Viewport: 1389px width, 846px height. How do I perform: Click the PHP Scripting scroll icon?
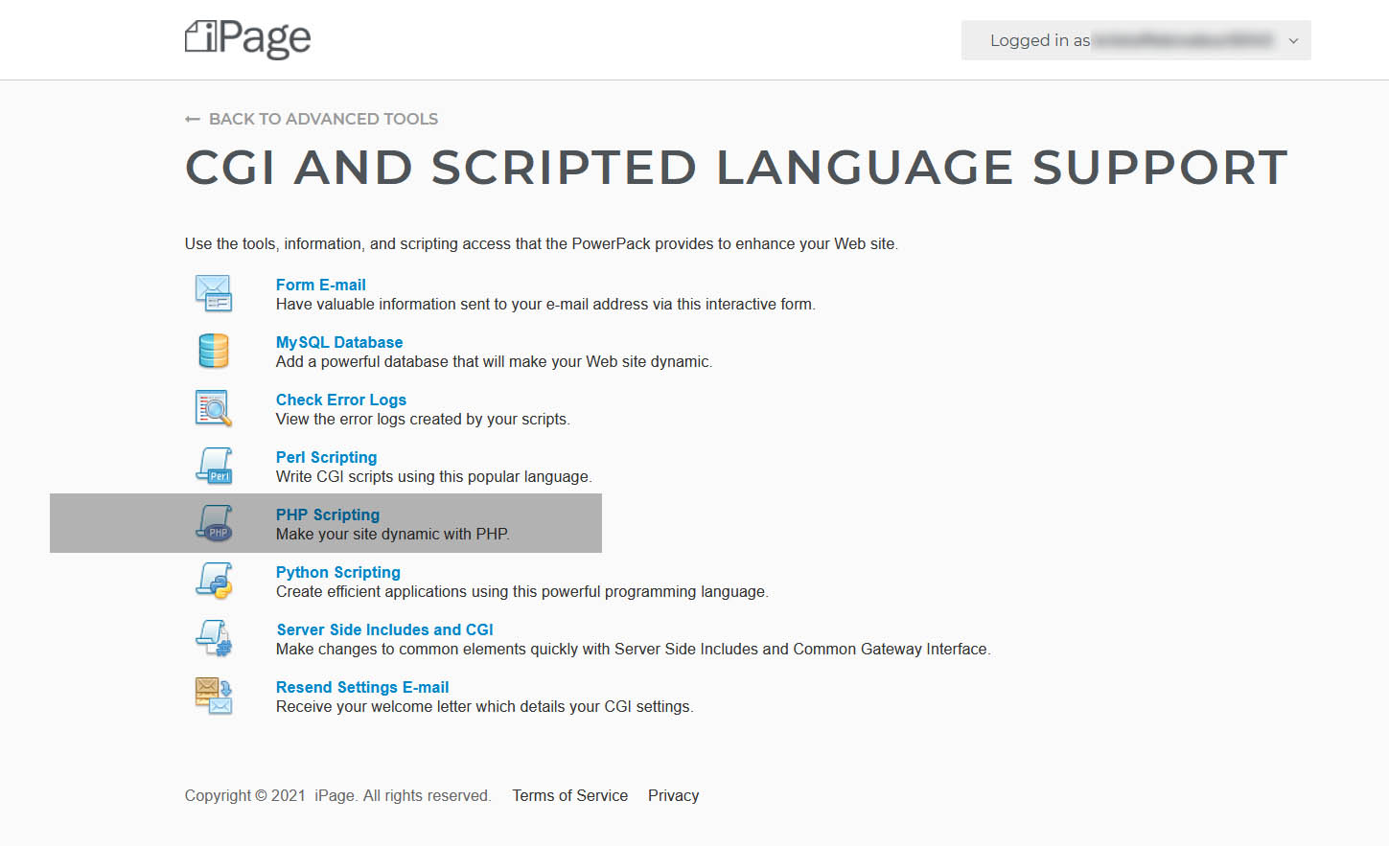[x=215, y=523]
